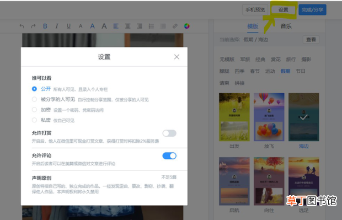Choose the 赏花 template category

tap(276, 60)
